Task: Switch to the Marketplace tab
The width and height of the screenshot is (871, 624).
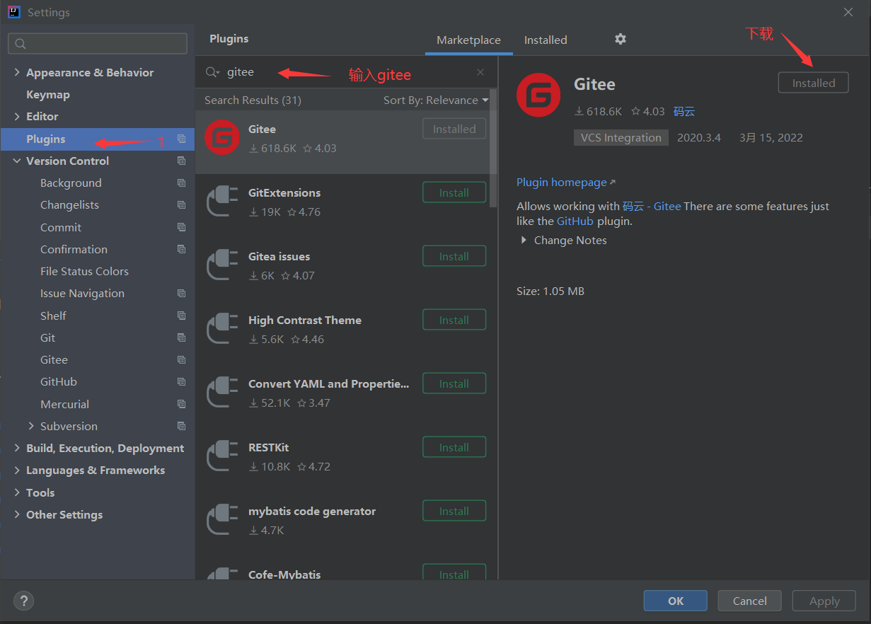Action: pyautogui.click(x=468, y=40)
